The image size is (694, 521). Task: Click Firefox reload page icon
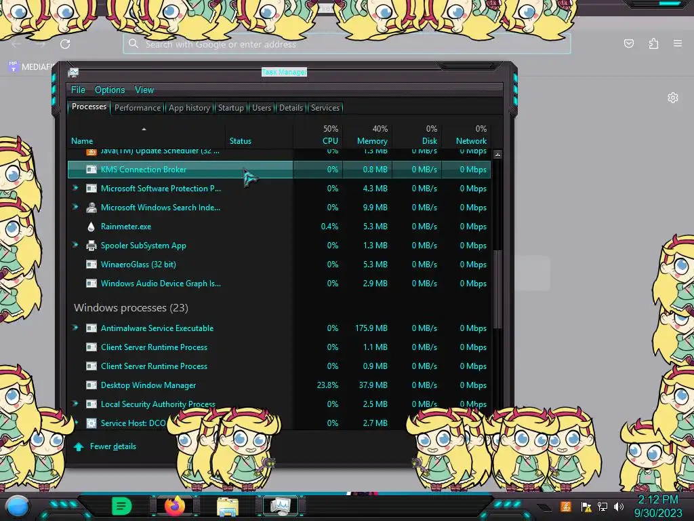[65, 44]
